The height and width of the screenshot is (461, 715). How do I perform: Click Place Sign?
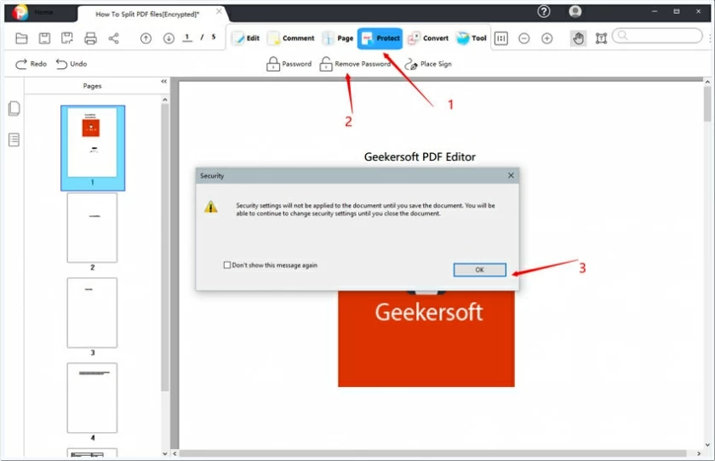coord(428,64)
